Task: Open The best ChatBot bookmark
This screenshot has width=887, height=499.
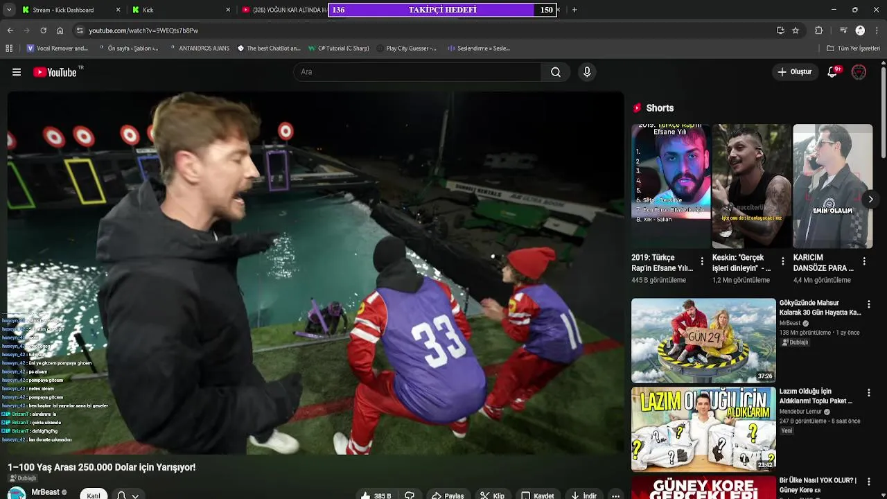Action: click(x=269, y=49)
